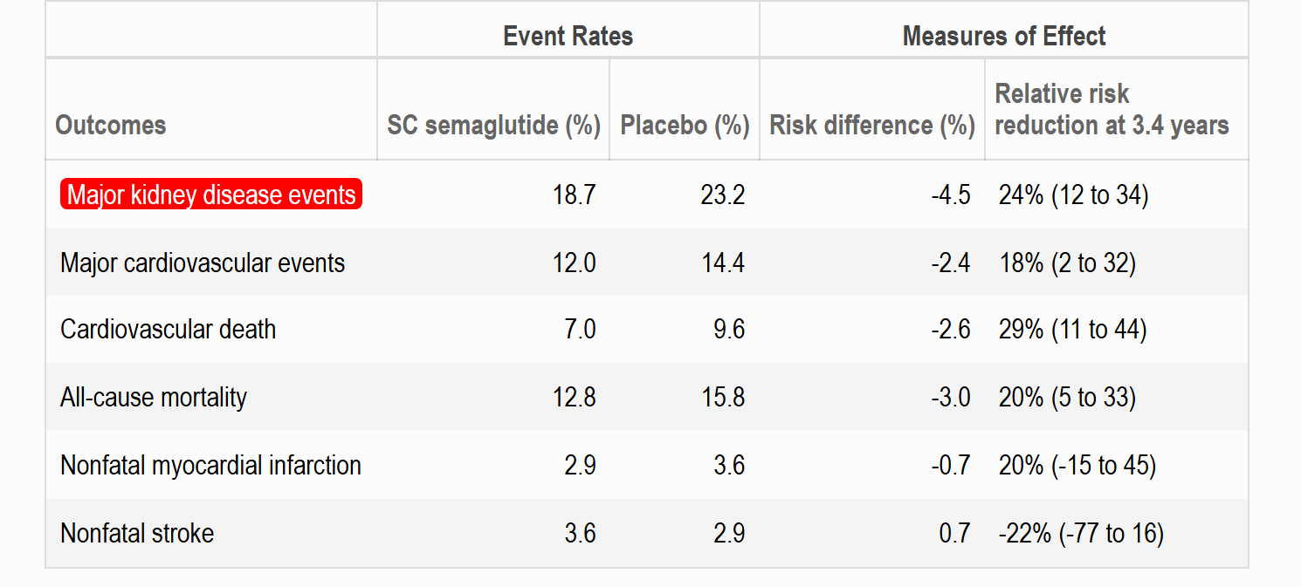Select the Placebo (%) column header

pyautogui.click(x=685, y=125)
